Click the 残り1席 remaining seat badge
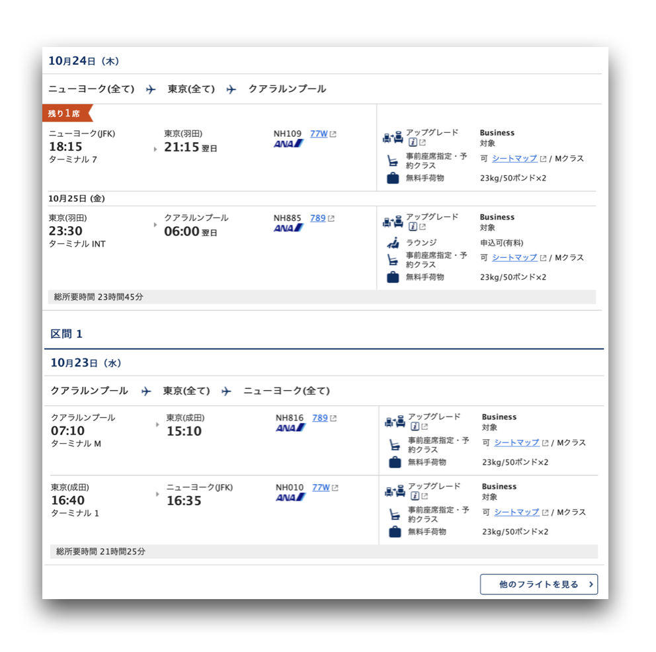 click(67, 113)
